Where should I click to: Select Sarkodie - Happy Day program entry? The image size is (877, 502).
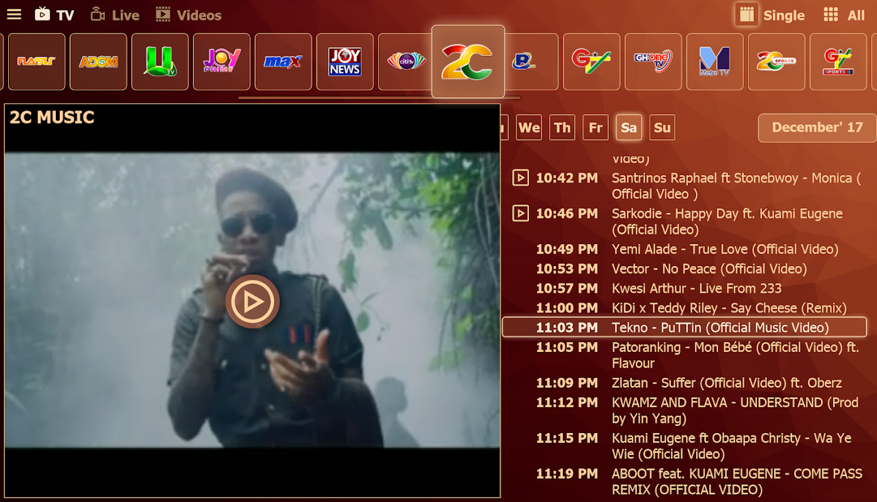click(727, 222)
